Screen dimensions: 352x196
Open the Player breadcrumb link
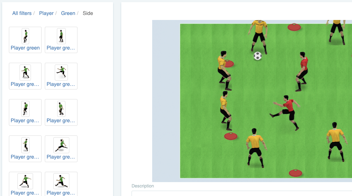click(x=46, y=13)
